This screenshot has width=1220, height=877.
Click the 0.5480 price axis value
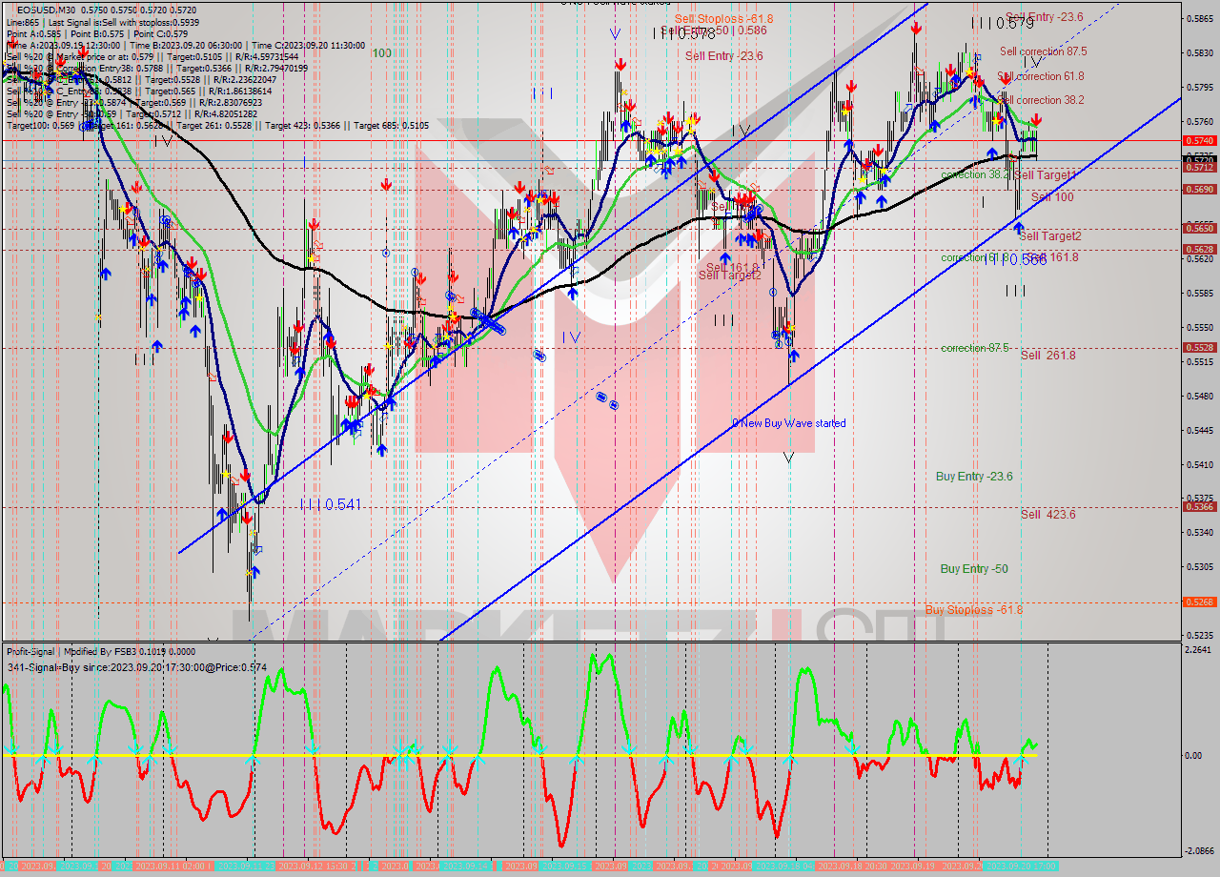pos(1199,396)
